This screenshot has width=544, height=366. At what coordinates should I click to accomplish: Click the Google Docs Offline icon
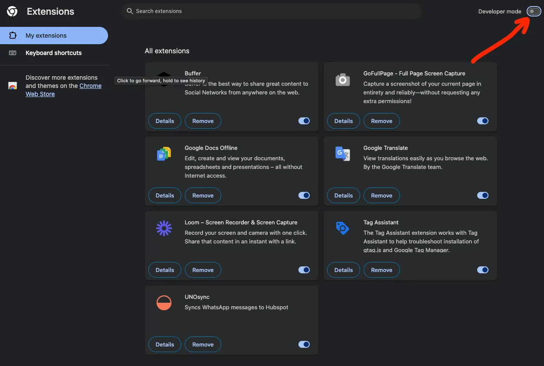click(164, 154)
